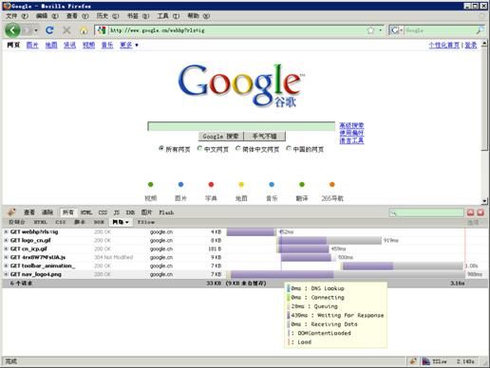Switch to the Firebug YSlow panel tab
Viewport: 490px width, 368px height.
(146, 222)
